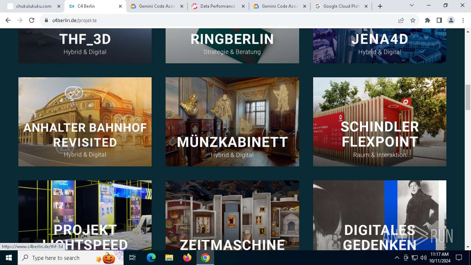Launch Firefox from taskbar

pos(187,258)
